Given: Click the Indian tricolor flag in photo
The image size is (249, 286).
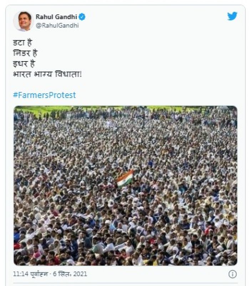Looking at the screenshot, I should click(125, 178).
